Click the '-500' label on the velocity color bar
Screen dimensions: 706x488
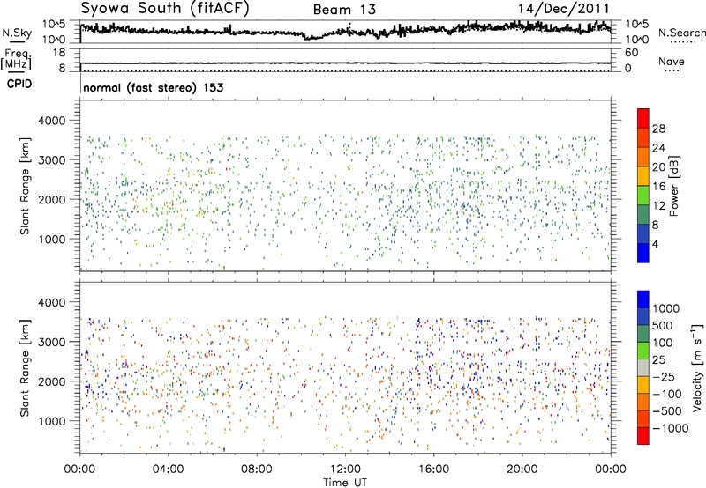[x=667, y=411]
